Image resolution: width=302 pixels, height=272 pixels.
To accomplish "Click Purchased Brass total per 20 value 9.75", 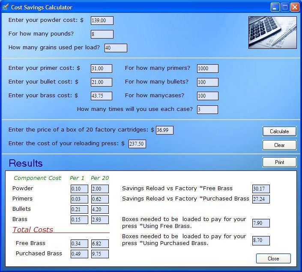I will 100,254.
